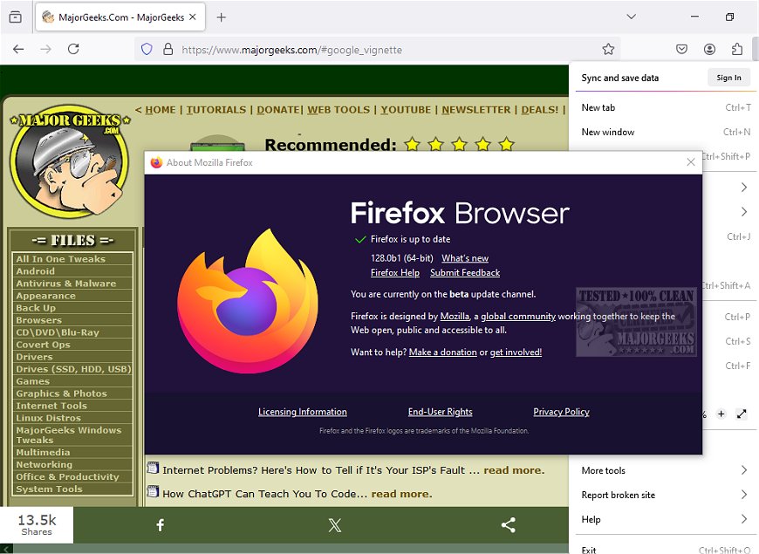The image size is (759, 554).
Task: Open WEB TOOLS in the site navigation
Action: point(338,110)
